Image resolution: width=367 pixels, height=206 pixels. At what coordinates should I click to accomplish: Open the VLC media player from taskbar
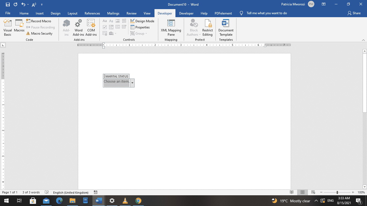125,201
